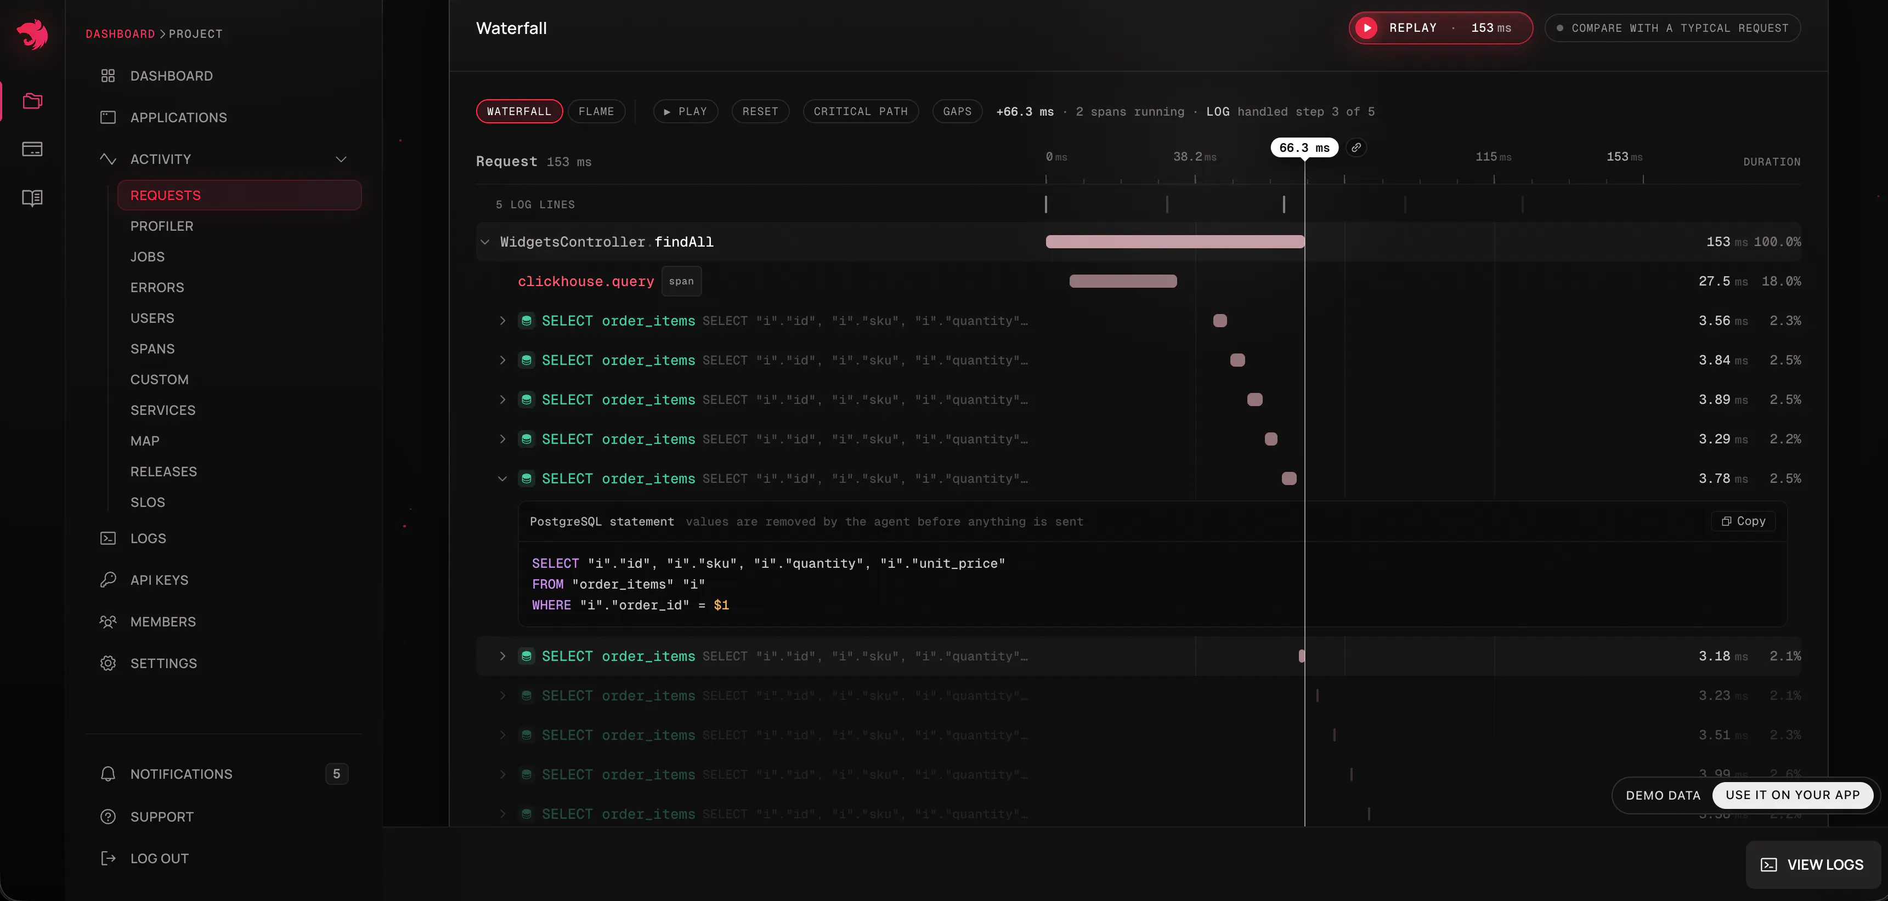Expand the 3.56 ms SELECT order_items row
The image size is (1888, 901).
[x=502, y=321]
